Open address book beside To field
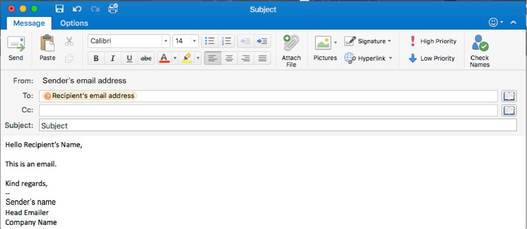The width and height of the screenshot is (527, 229). [508, 96]
